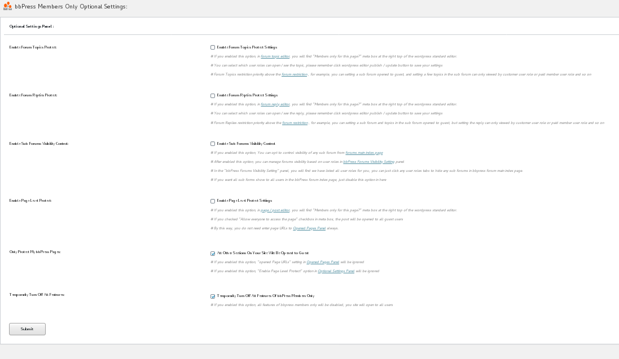Tick the Enable Forum Replies Protect checkbox

tap(213, 95)
